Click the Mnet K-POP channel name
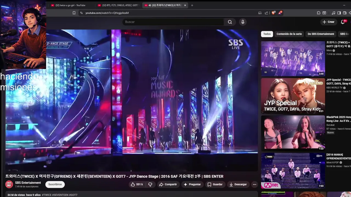Viewport: 351px width, 197px height. [x=333, y=162]
